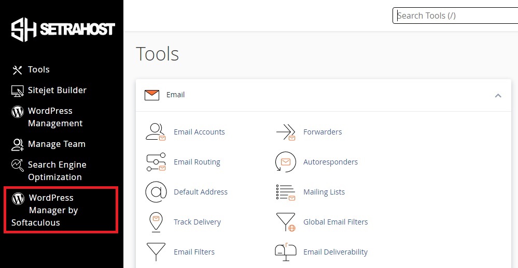Click the Email Routing icon
This screenshot has width=518, height=268.
click(156, 162)
